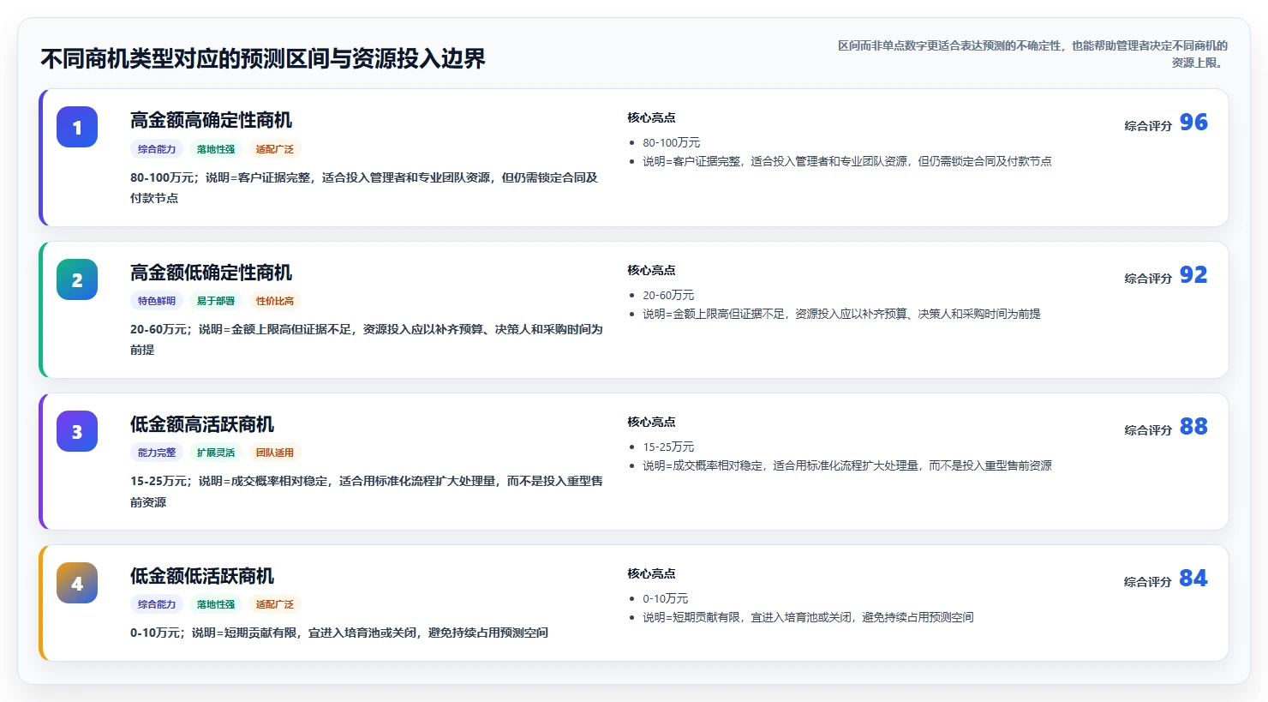This screenshot has height=702, width=1268.
Task: Click the 扩展灵活 tag
Action: tap(216, 453)
